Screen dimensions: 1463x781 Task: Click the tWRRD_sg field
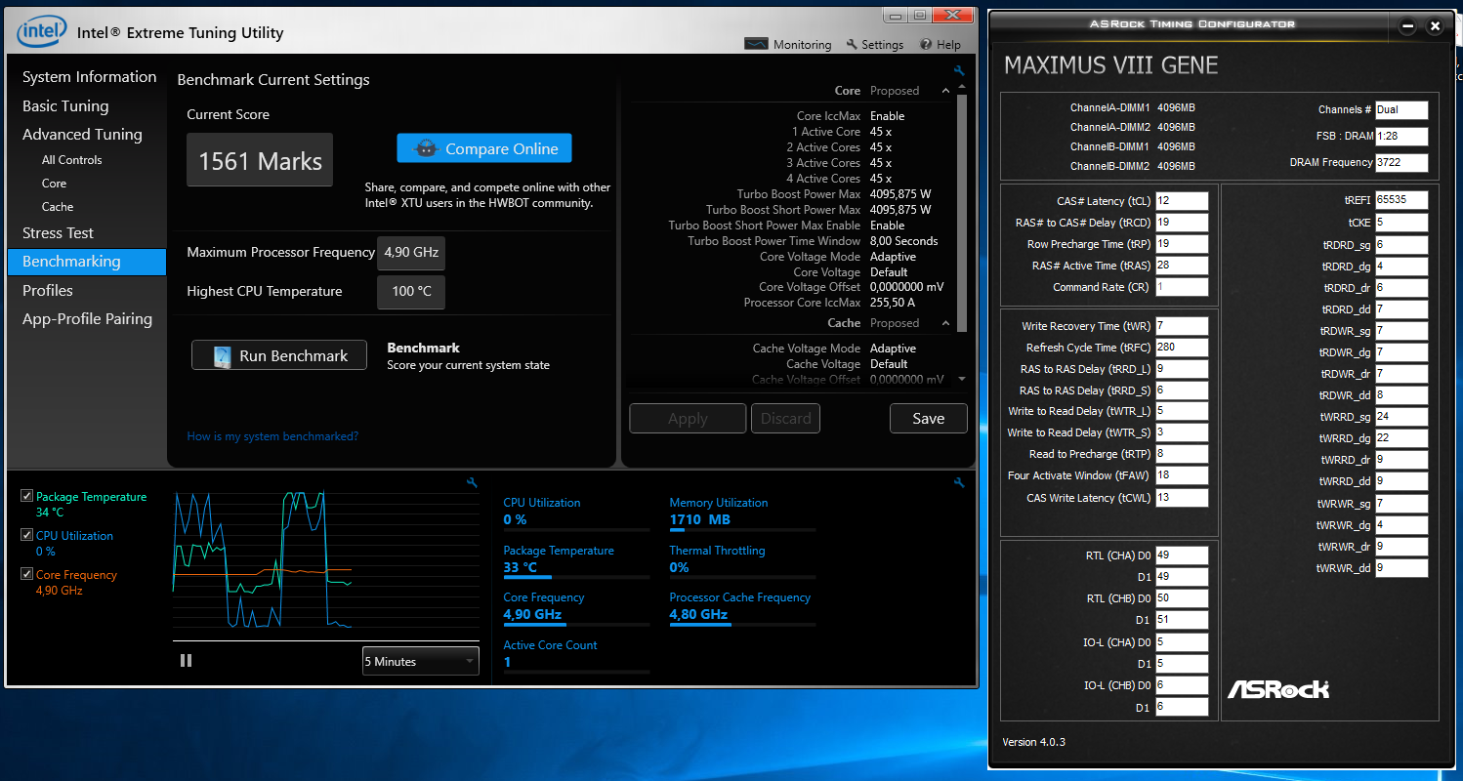click(1401, 417)
